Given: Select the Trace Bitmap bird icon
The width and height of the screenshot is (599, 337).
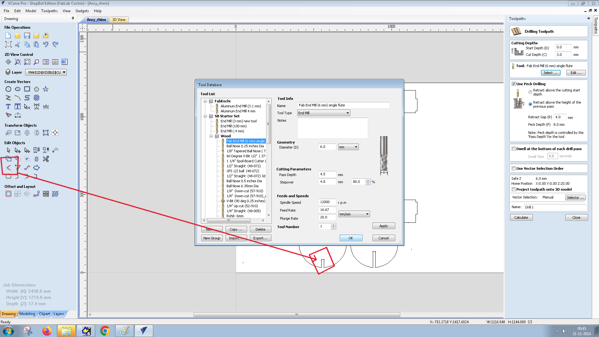Looking at the screenshot, I should pyautogui.click(x=8, y=115).
